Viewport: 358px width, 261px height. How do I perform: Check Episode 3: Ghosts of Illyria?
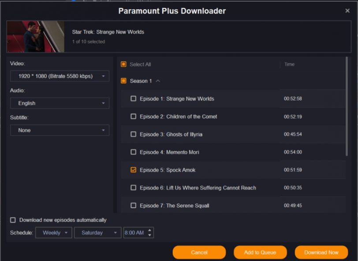coord(133,134)
